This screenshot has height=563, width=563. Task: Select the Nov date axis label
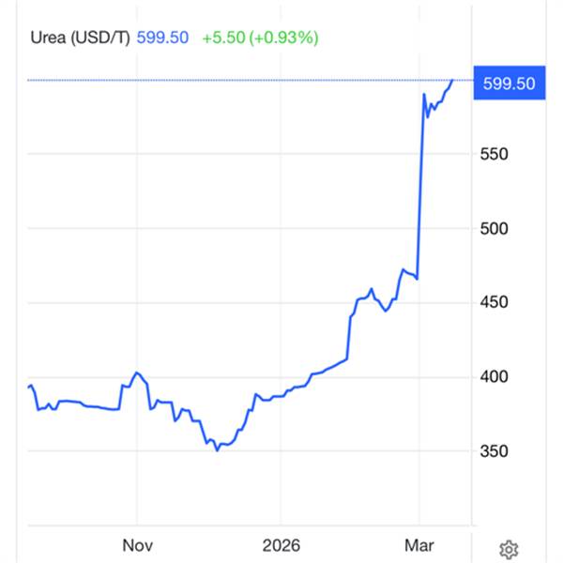click(x=137, y=546)
